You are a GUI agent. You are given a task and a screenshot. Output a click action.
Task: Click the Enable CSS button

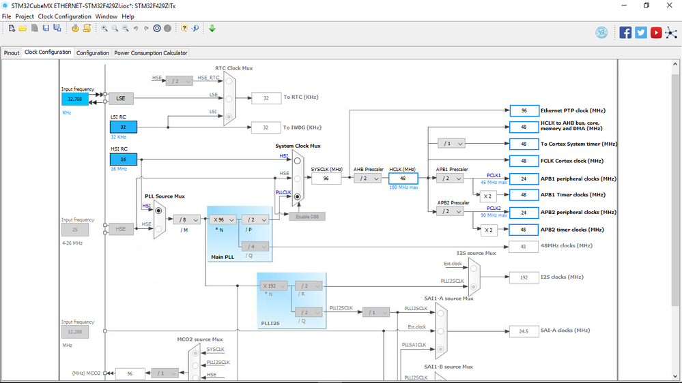click(x=307, y=217)
